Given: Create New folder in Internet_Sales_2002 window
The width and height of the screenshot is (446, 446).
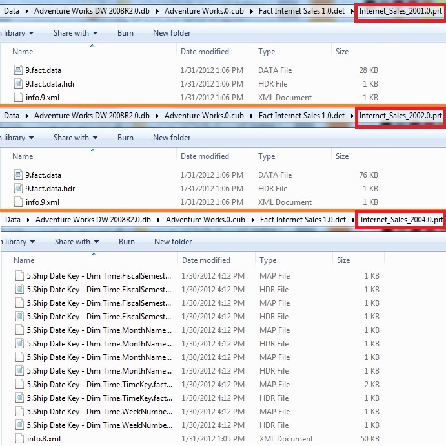Looking at the screenshot, I should click(172, 138).
